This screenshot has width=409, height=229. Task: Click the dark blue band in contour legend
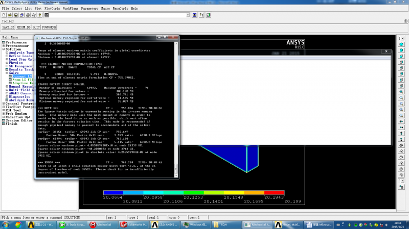(113, 193)
